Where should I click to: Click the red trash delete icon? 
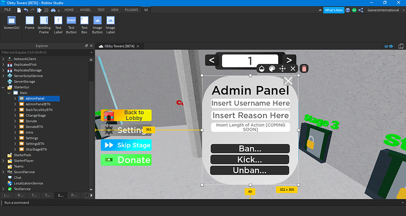(x=304, y=69)
